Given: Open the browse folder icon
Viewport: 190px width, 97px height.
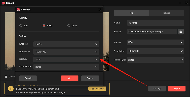Looking at the screenshot, I should pyautogui.click(x=181, y=32).
